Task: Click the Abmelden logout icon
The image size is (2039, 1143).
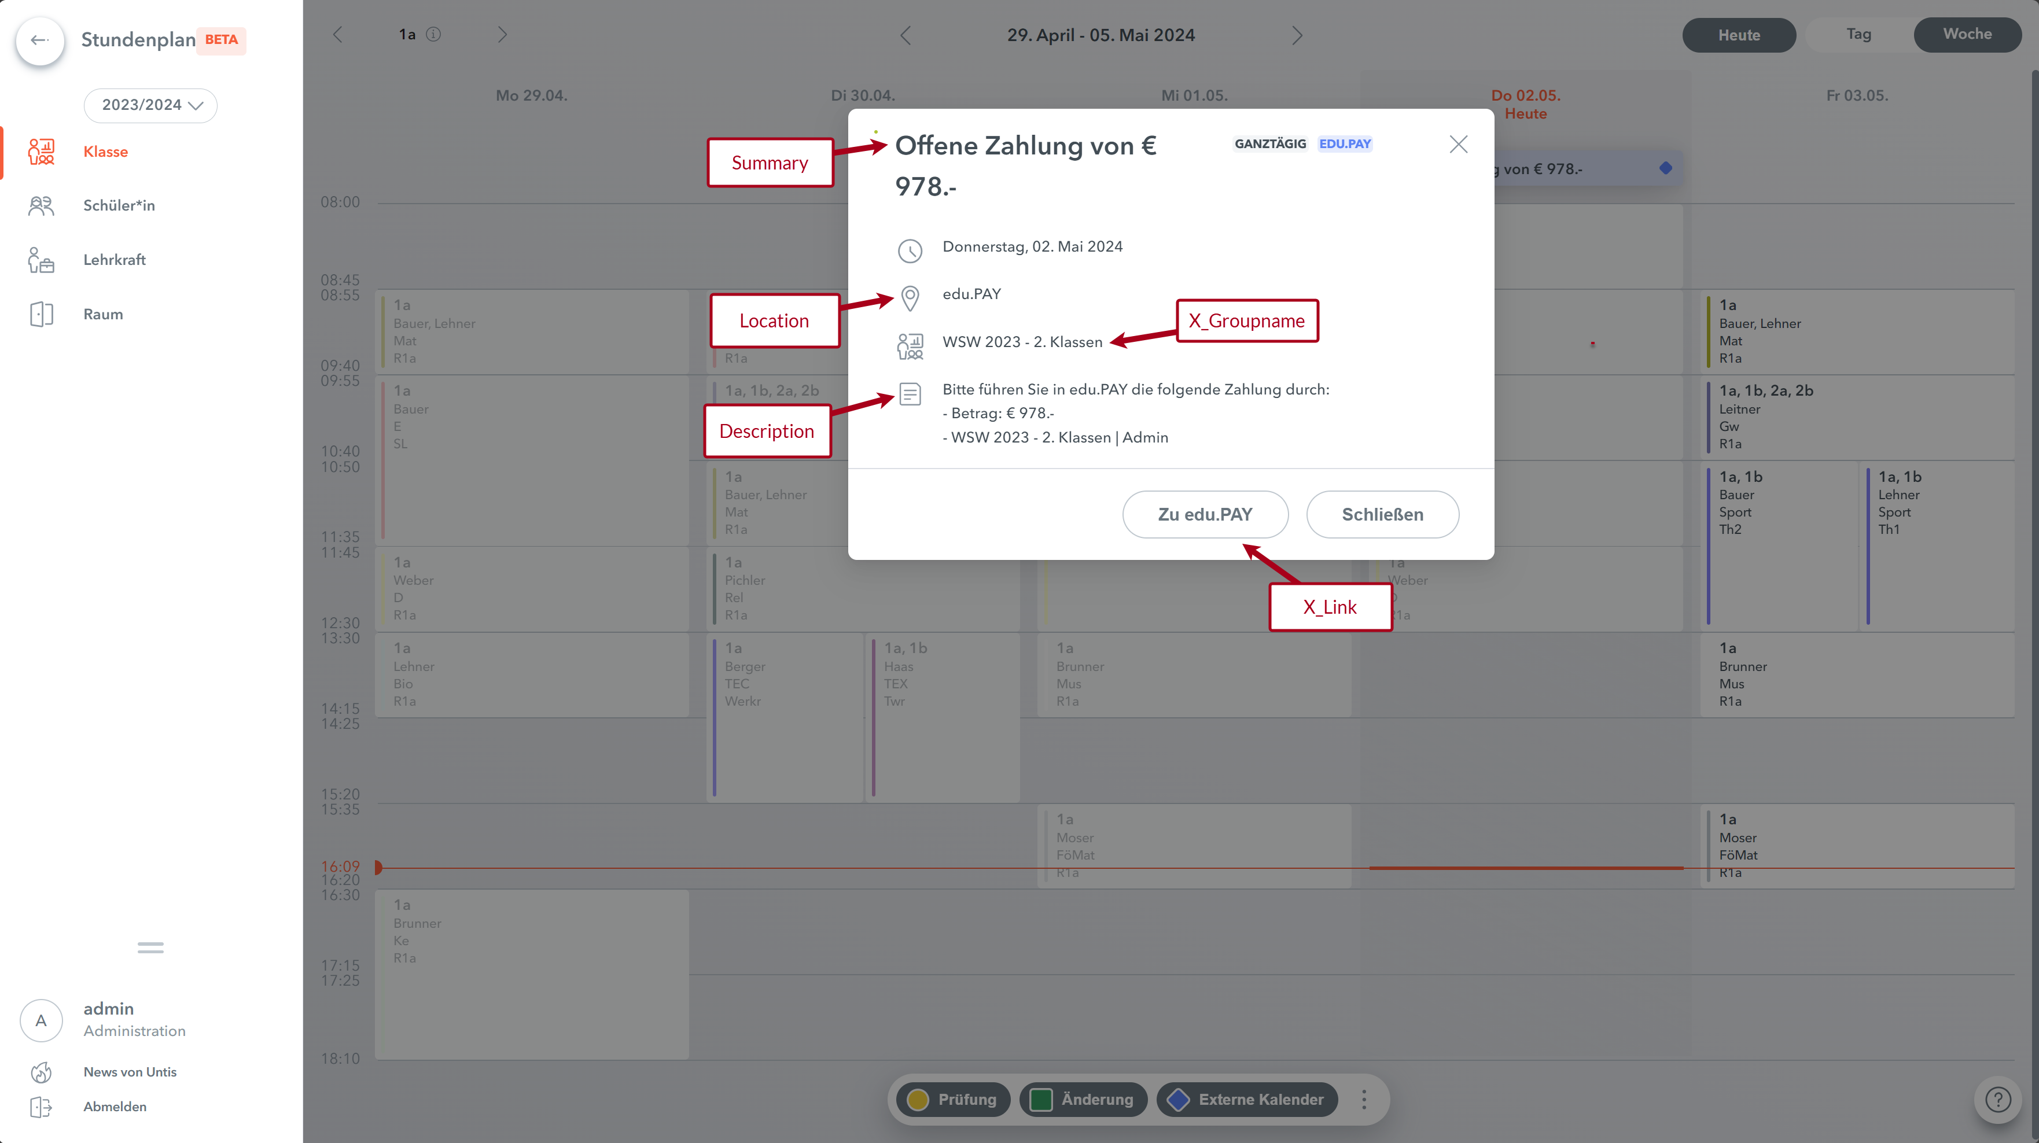Action: click(41, 1107)
